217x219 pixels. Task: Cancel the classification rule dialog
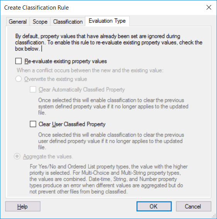point(193,206)
